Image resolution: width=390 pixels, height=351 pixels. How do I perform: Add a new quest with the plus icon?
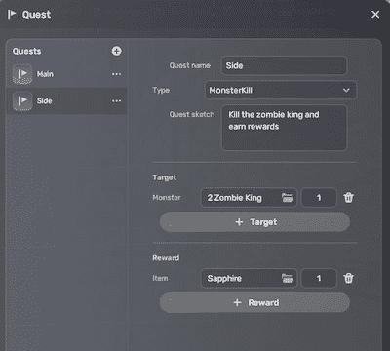click(x=116, y=51)
